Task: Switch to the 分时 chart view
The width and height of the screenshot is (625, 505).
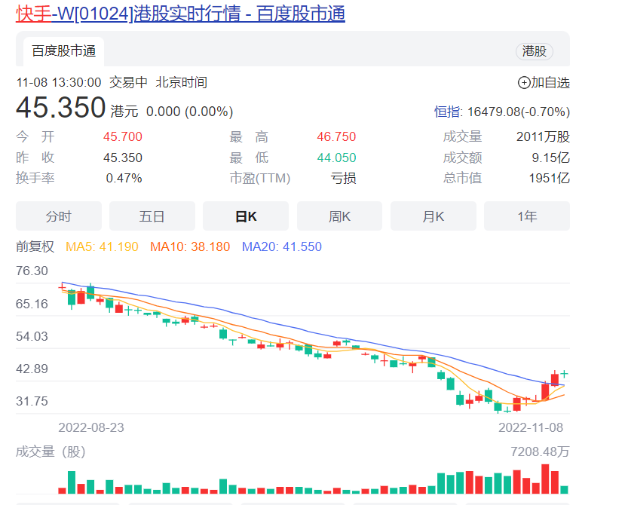Action: pyautogui.click(x=58, y=216)
